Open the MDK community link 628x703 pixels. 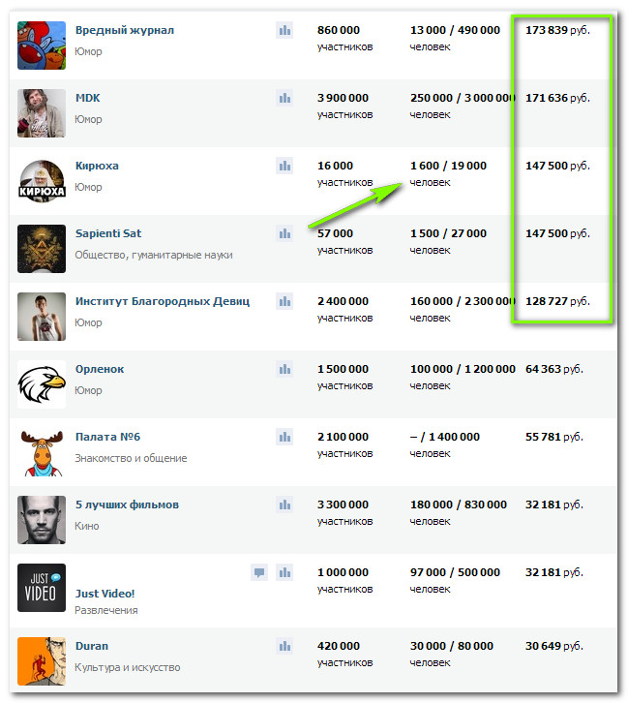coord(87,98)
